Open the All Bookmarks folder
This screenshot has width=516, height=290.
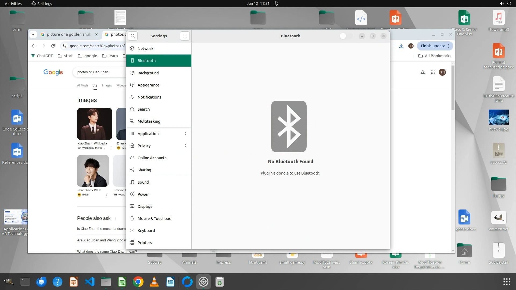click(x=435, y=56)
